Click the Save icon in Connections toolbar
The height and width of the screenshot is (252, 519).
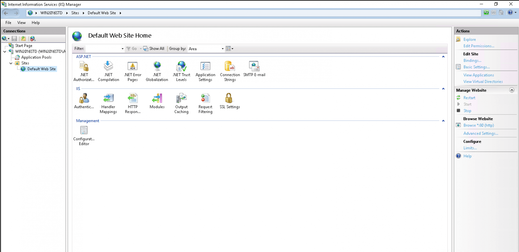point(14,39)
